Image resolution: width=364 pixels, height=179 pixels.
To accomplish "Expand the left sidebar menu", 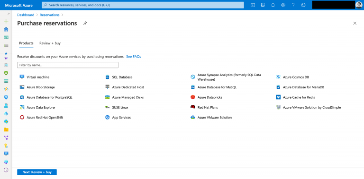I will [9, 14].
